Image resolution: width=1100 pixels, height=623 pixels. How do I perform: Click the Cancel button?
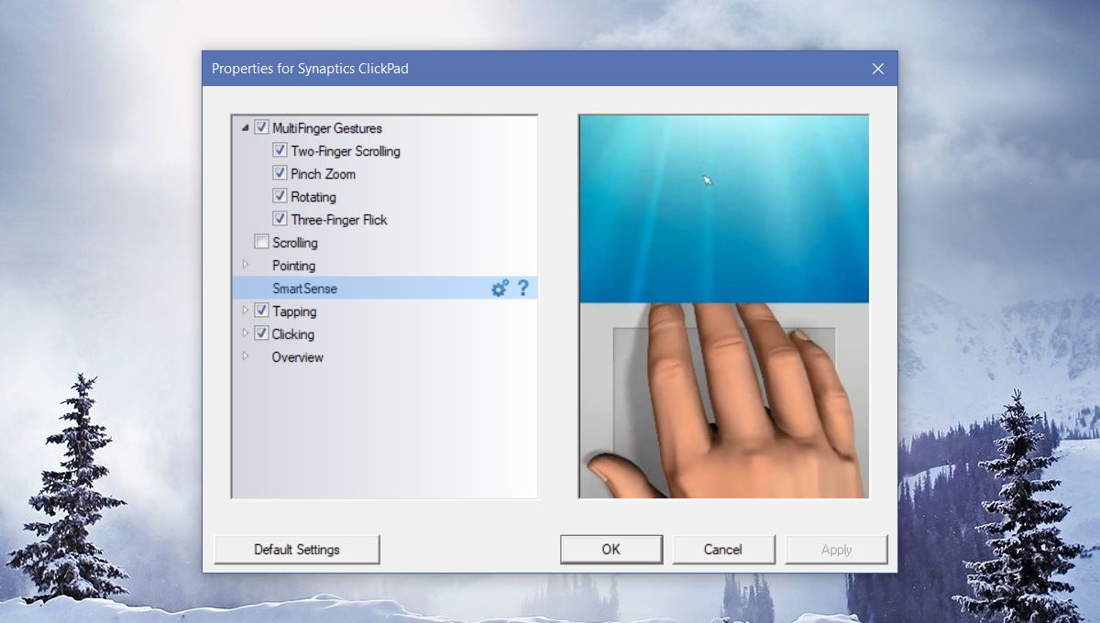tap(723, 550)
